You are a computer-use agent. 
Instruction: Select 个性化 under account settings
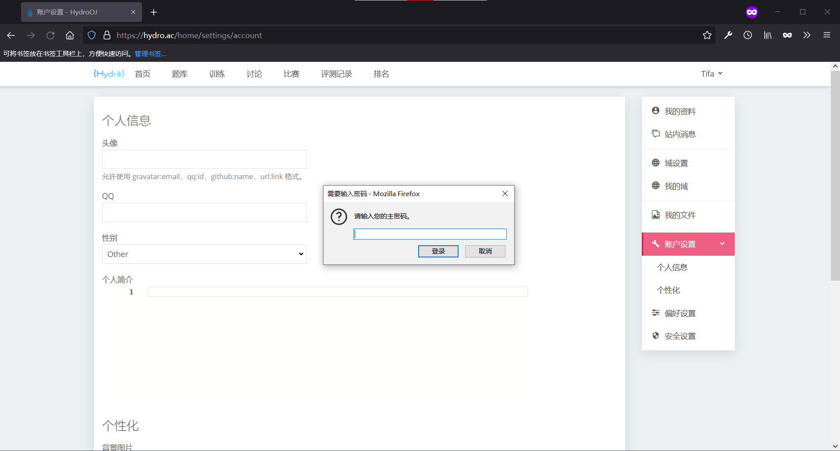(688, 290)
